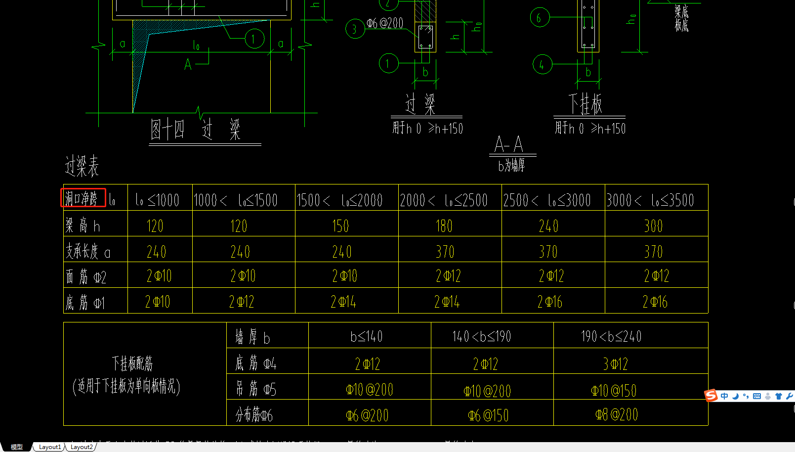Click the A-A section label text

click(508, 145)
